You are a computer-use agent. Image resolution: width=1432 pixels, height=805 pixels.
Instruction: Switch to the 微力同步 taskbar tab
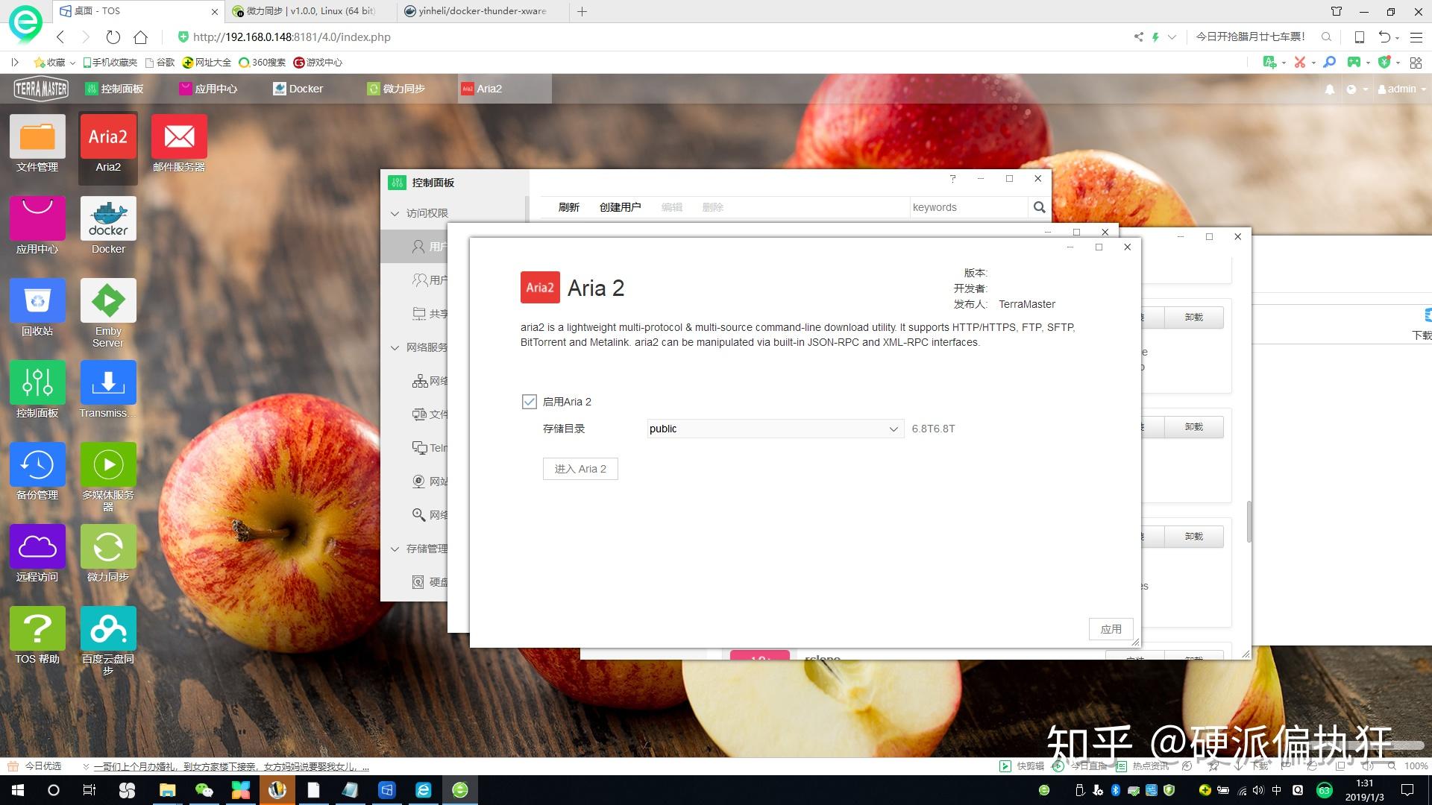(396, 89)
